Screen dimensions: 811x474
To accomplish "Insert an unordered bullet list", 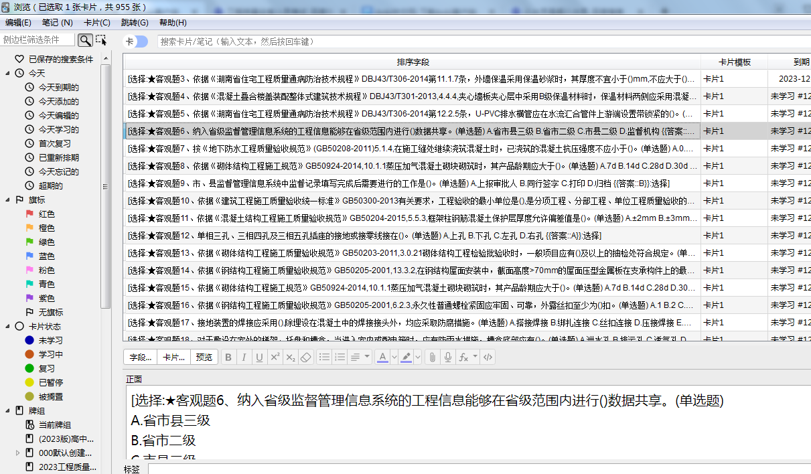I will pos(324,358).
